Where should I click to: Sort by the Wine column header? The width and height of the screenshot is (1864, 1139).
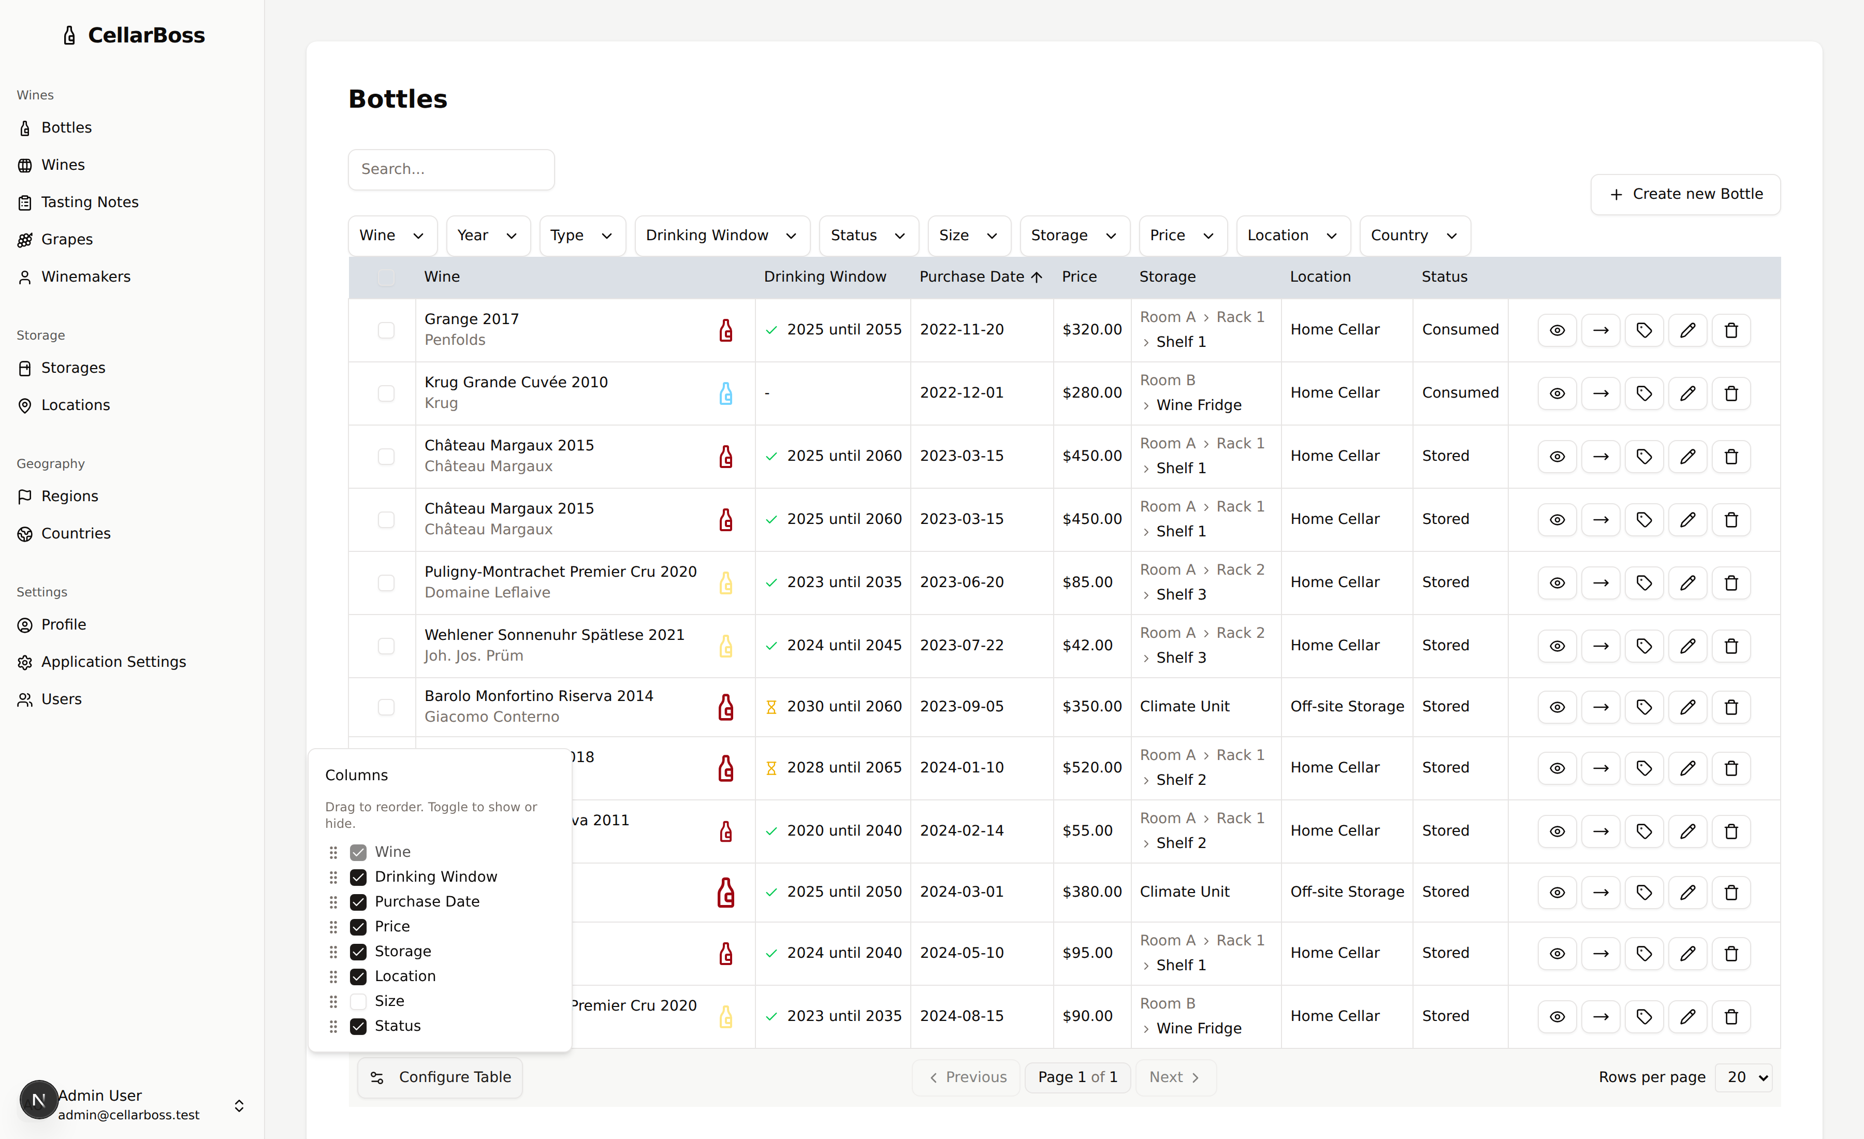click(x=442, y=277)
